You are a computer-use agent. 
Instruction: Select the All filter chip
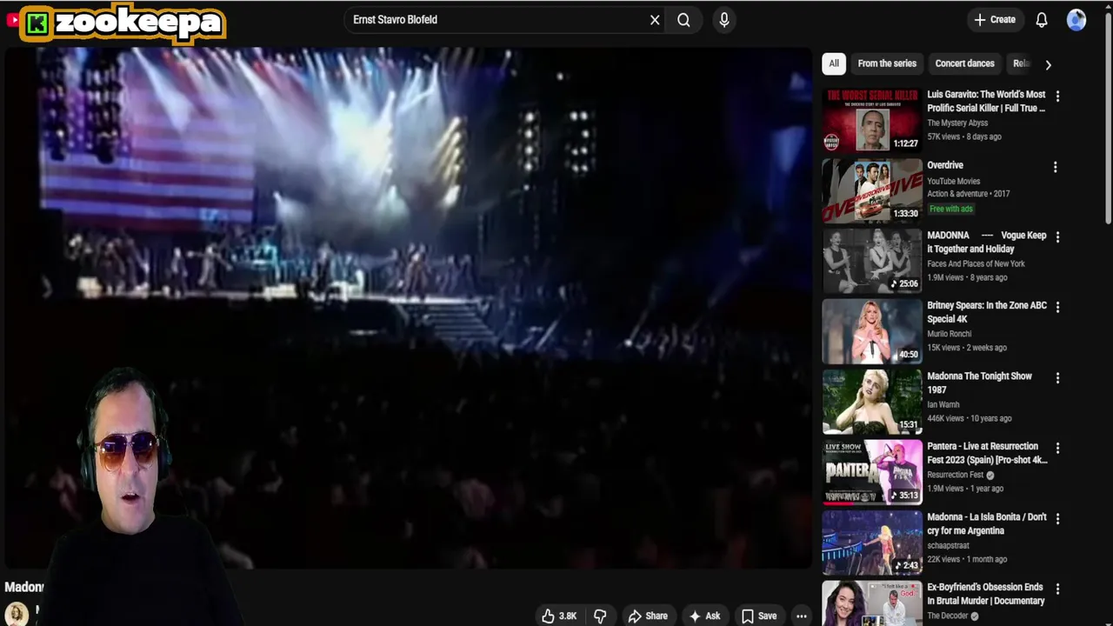(833, 63)
